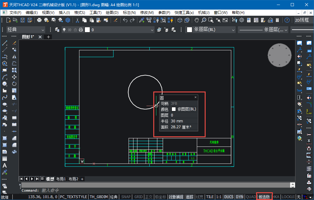Click the color swatch in properties popup
This screenshot has width=314, height=200.
(173, 109)
